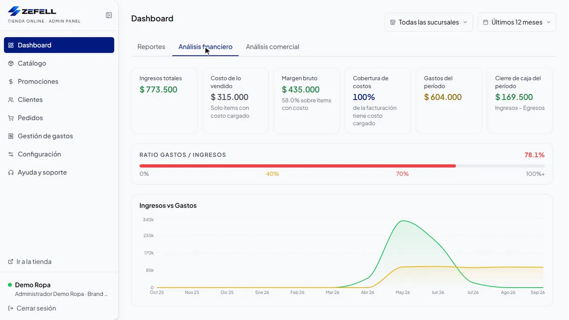The height and width of the screenshot is (320, 569).
Task: Select Dashboard in the sidebar
Action: (x=59, y=45)
